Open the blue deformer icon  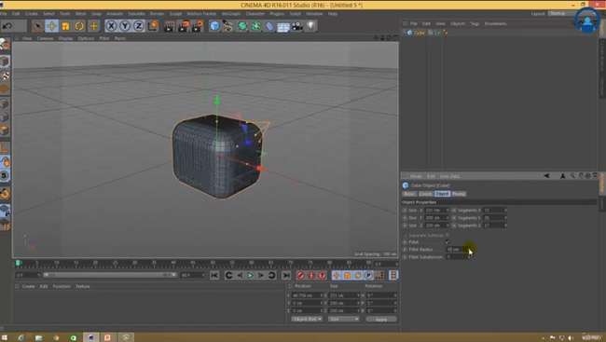[269, 26]
